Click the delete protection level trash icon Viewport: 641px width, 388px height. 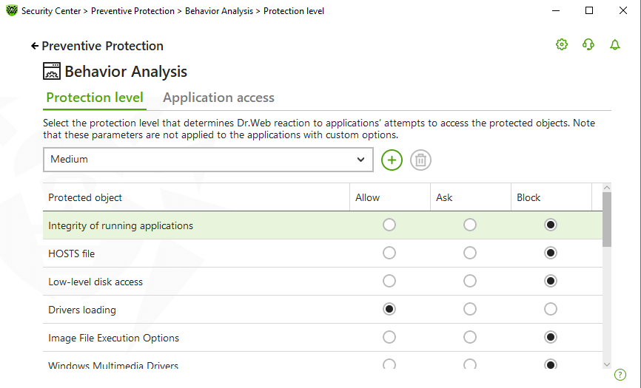click(420, 160)
